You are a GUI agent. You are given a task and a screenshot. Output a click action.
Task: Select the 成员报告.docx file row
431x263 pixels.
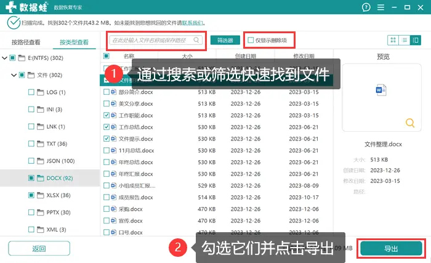216,197
